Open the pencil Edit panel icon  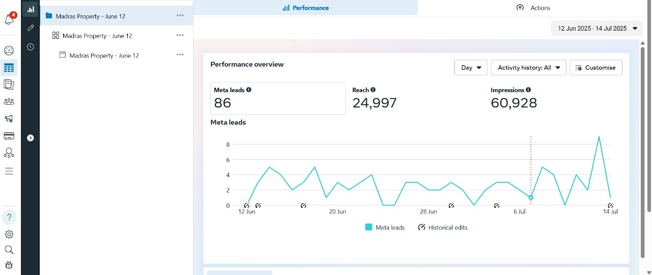pos(31,28)
